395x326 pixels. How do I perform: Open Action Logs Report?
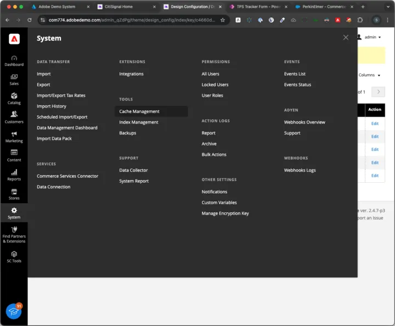click(x=208, y=133)
